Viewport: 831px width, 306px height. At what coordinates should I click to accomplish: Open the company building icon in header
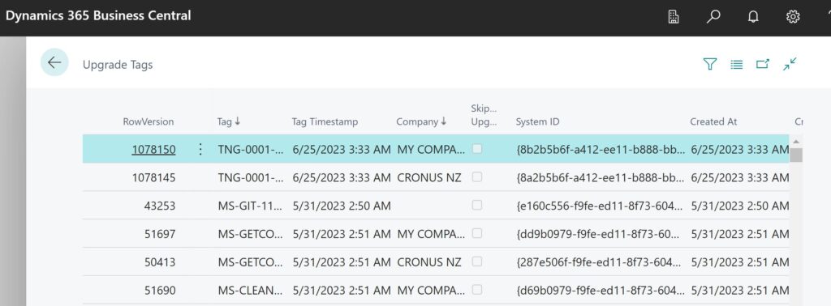[673, 17]
